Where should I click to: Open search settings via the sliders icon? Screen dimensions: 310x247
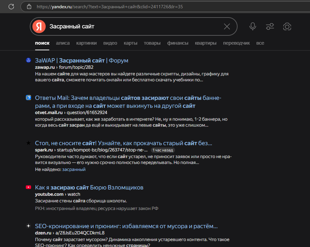[x=270, y=26]
